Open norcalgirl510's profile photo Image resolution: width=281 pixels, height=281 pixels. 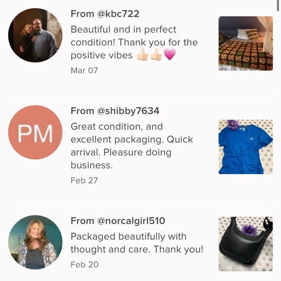coord(35,242)
